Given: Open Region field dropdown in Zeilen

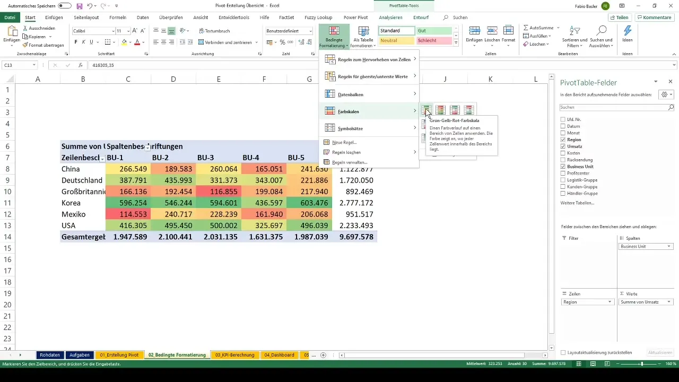Looking at the screenshot, I should tap(609, 302).
